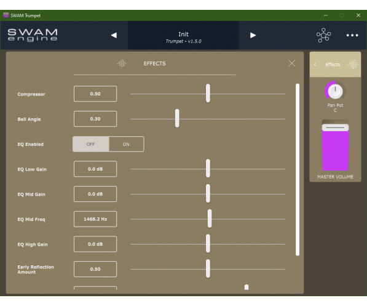Click the EQ Mid Freq slider handle
Screen dimensions: 367x306
[210, 219]
